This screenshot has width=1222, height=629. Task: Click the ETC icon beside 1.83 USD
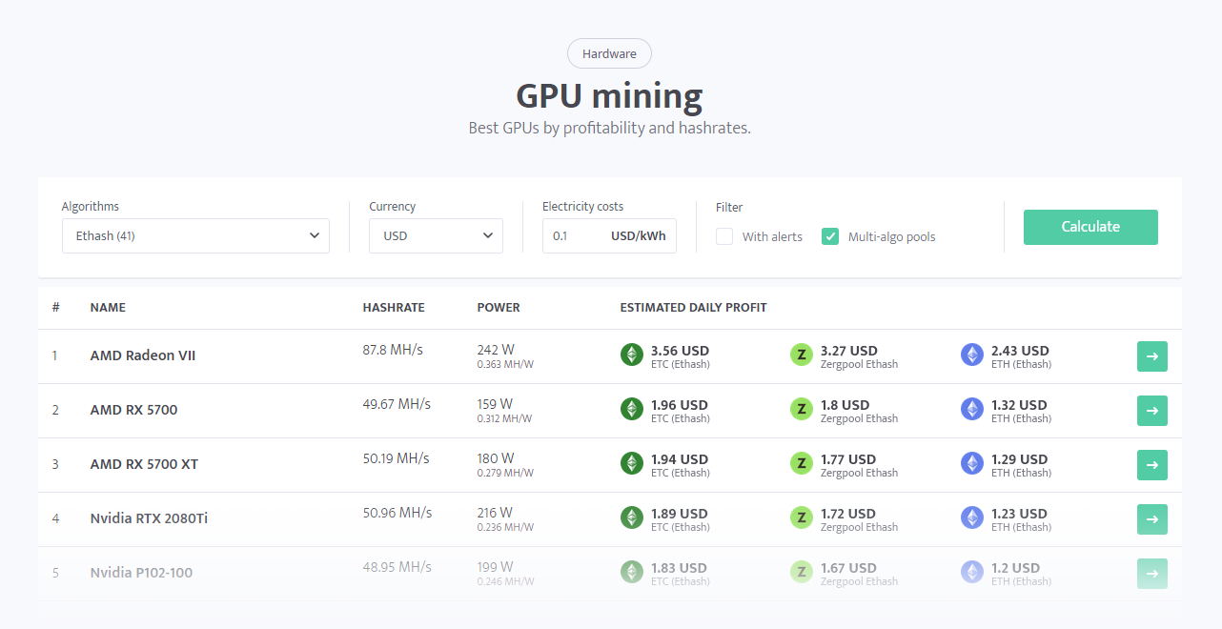(632, 572)
